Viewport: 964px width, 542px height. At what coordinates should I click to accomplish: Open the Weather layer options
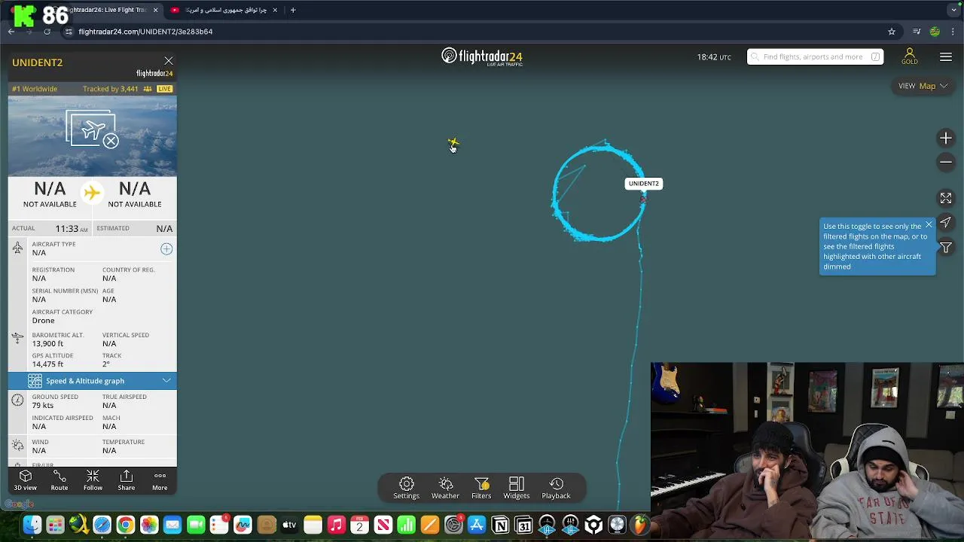point(445,488)
